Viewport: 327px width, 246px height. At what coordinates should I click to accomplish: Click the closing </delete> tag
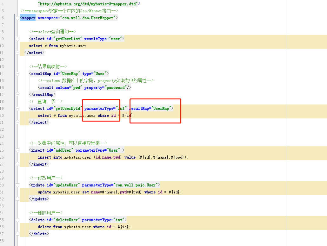click(39, 234)
